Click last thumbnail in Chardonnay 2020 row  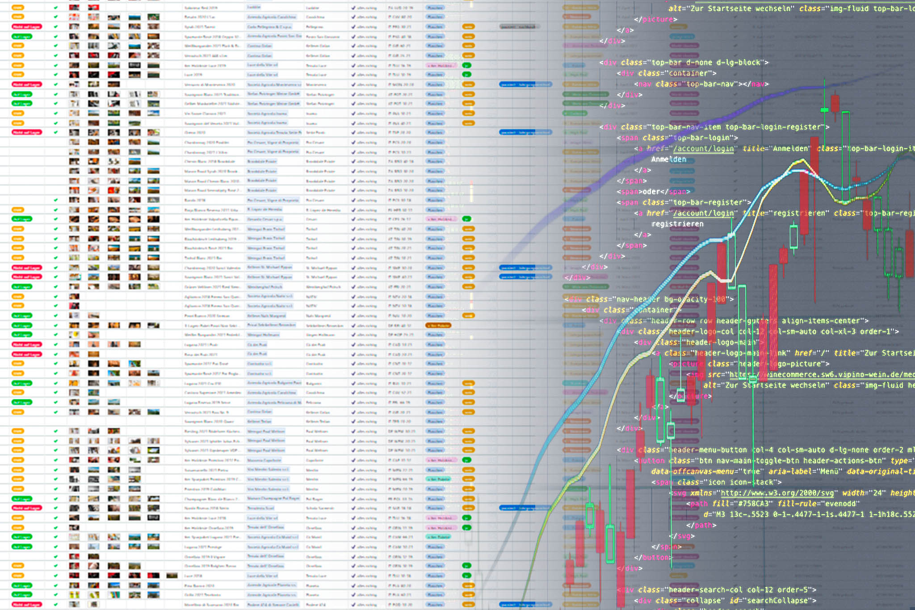click(x=153, y=142)
